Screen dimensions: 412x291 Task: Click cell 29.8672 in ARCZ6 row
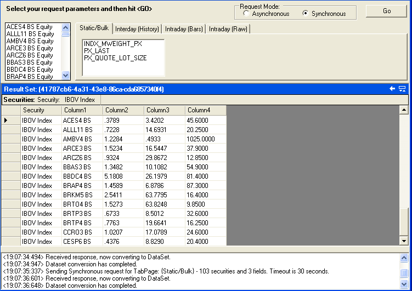tap(165, 158)
